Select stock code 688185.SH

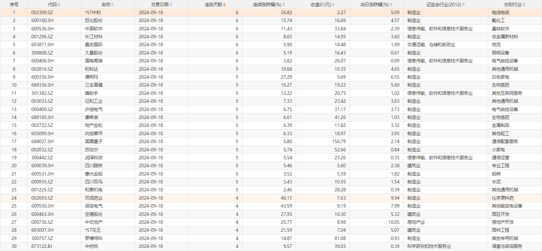click(x=42, y=117)
